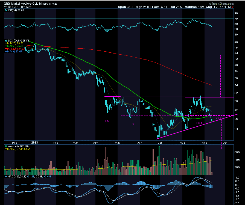
Task: Click the '10' level on RSI axis
Action: (236, 34)
